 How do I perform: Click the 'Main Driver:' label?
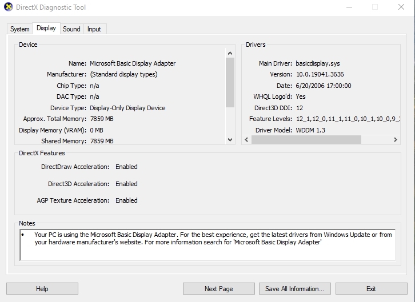[276, 63]
